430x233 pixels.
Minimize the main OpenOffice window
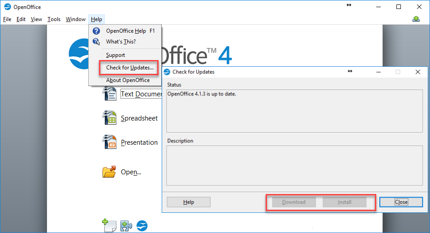(x=378, y=7)
